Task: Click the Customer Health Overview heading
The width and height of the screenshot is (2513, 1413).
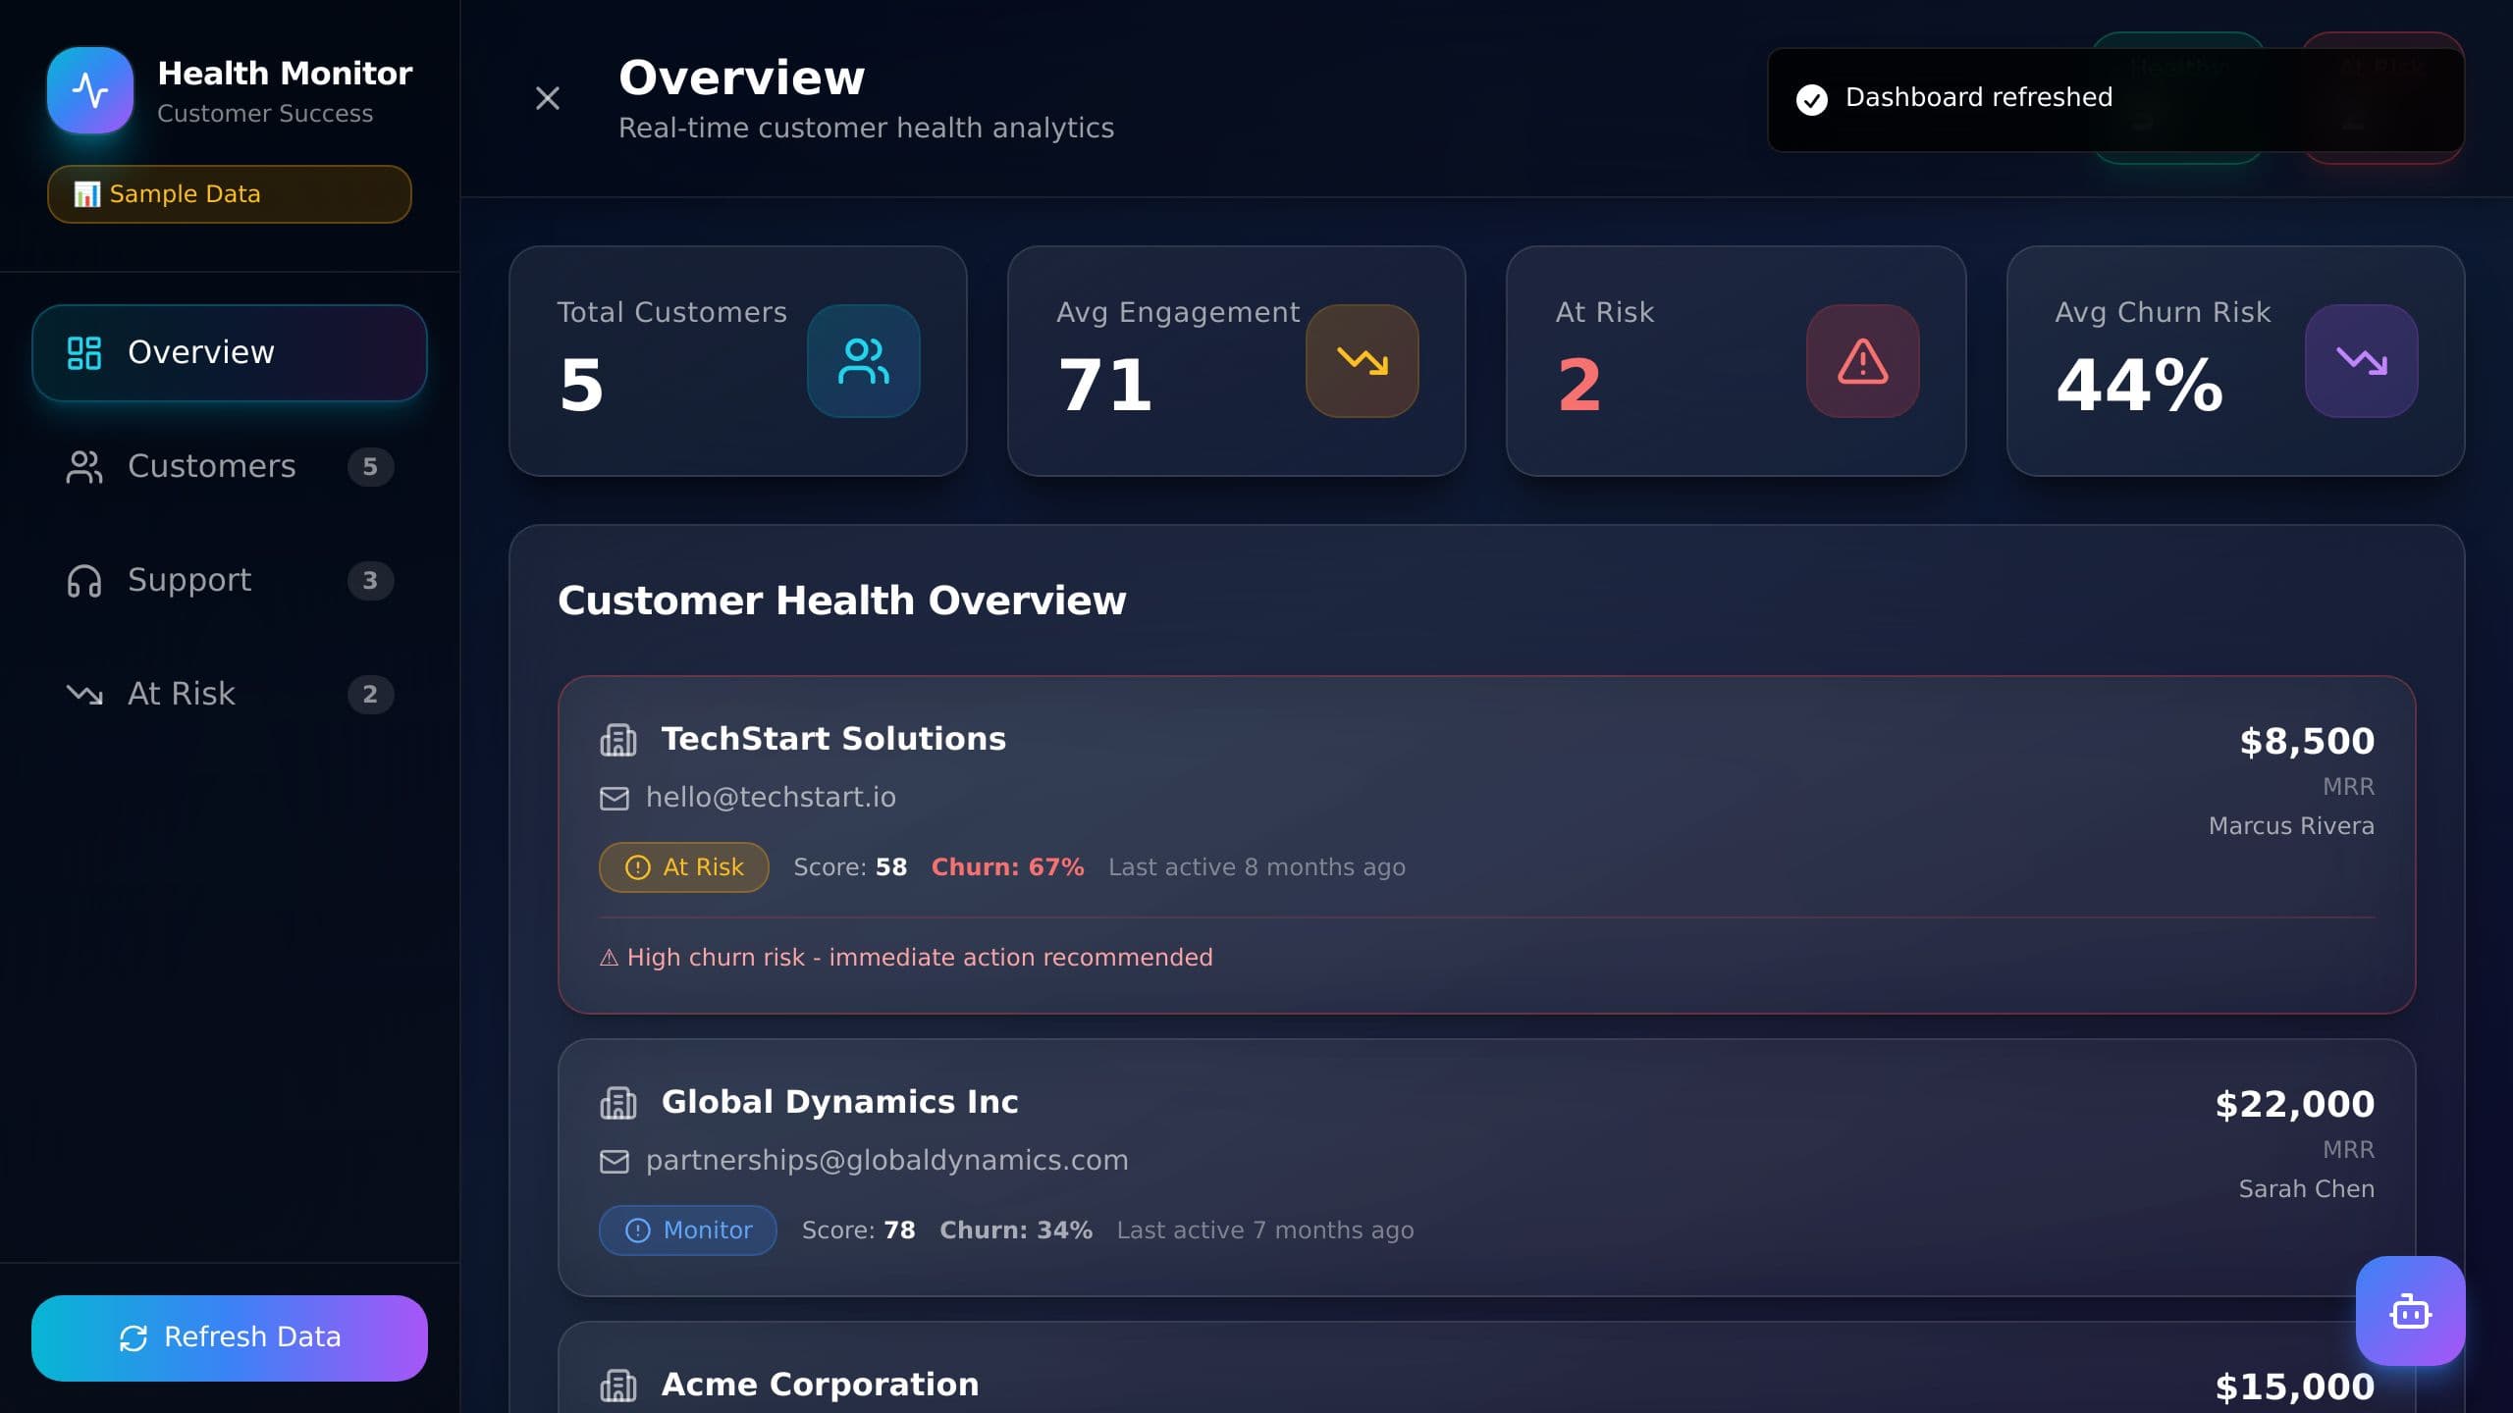Action: pos(842,601)
